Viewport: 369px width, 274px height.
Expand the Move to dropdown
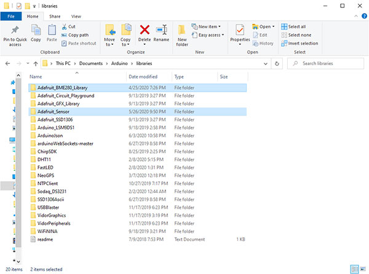coord(110,42)
